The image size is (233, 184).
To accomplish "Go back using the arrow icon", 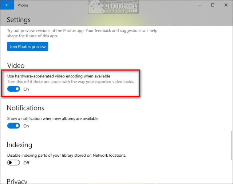I will point(7,5).
